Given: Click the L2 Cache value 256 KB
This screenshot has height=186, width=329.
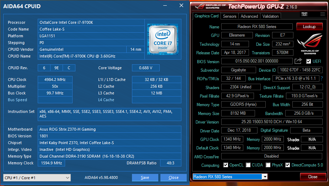Looking at the screenshot, I should click(156, 86).
